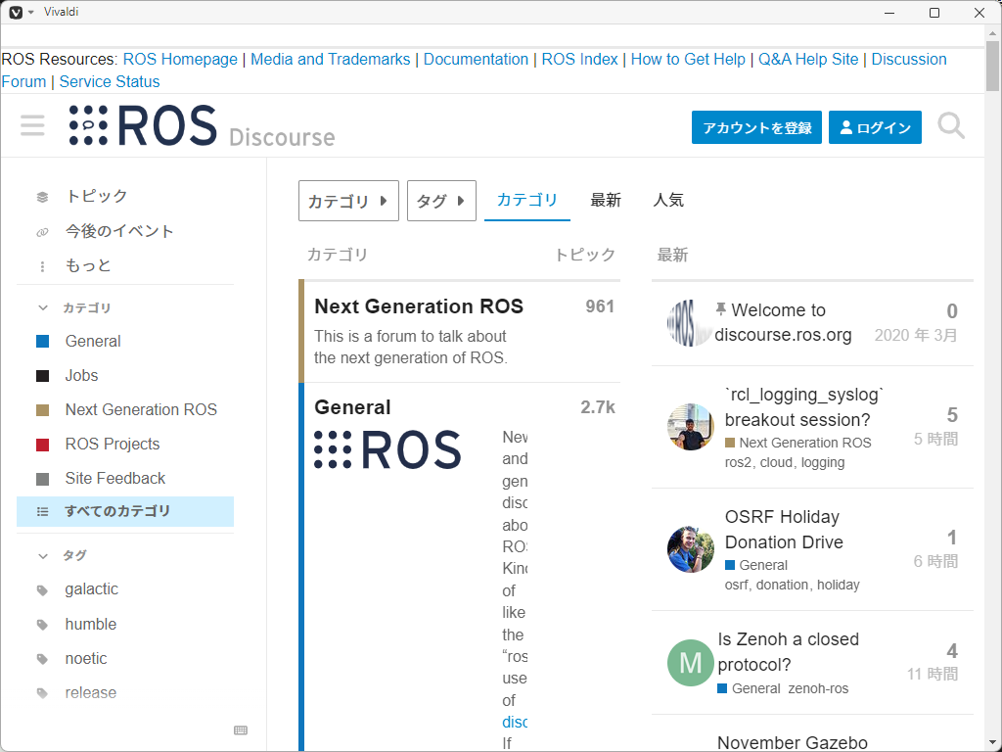
Task: Collapse the タグ sidebar section
Action: 43,556
